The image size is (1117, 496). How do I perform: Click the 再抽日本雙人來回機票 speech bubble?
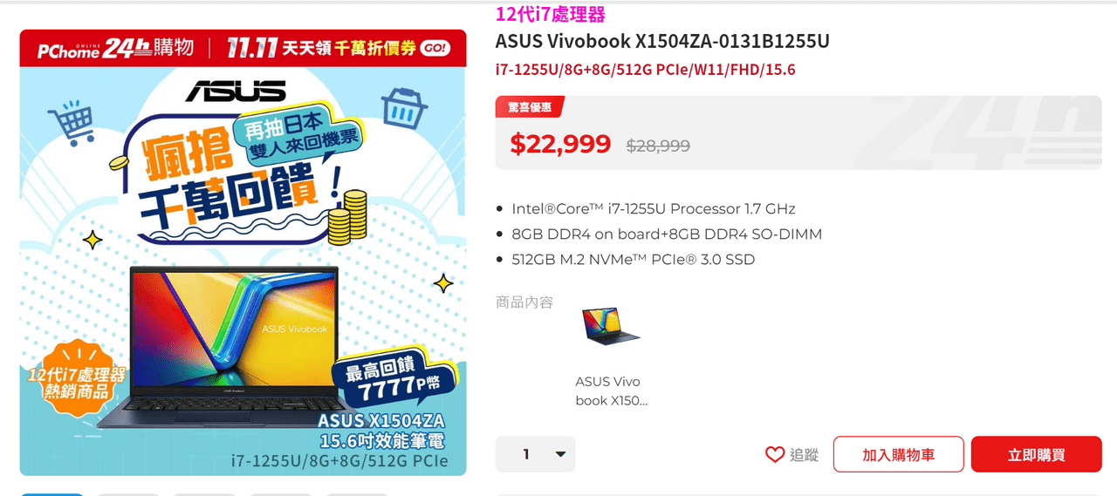coord(299,141)
